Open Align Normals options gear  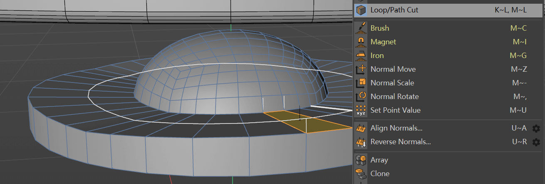tap(536, 128)
